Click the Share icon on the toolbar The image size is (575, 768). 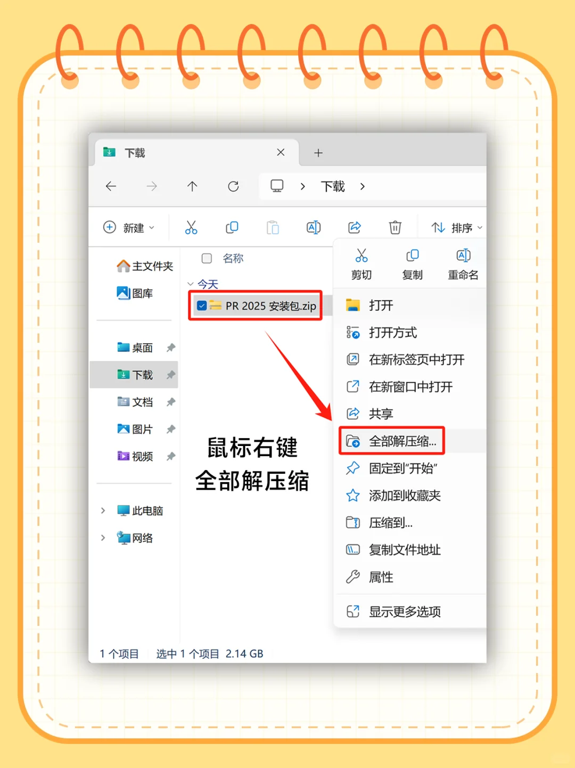click(x=355, y=227)
